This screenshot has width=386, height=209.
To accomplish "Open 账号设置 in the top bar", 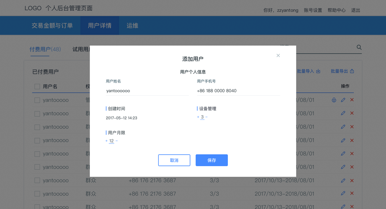I will pyautogui.click(x=313, y=10).
